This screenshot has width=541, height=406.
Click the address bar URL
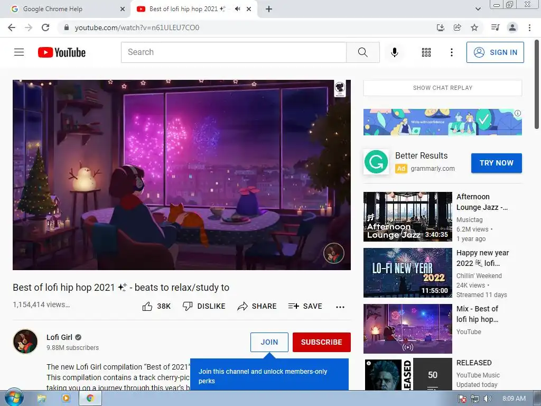click(x=137, y=27)
